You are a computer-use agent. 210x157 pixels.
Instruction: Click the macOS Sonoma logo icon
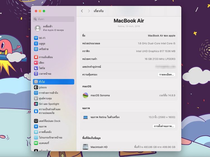point(85,96)
